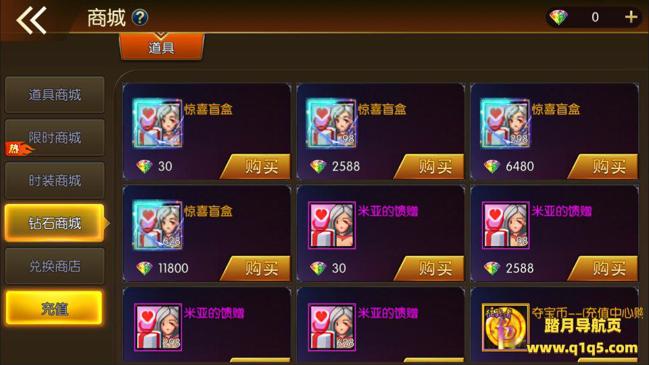649x365 pixels.
Task: Select the 夺宝币 gold coin item icon
Action: [506, 327]
